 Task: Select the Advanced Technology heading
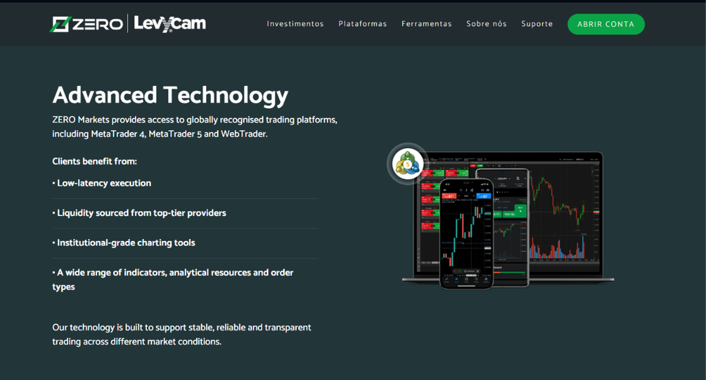[170, 95]
